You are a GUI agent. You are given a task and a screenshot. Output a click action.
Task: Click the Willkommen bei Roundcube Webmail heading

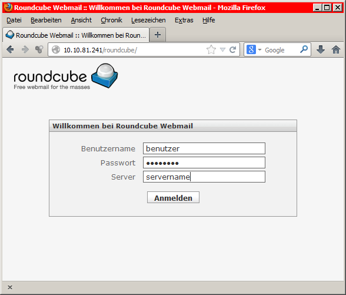[x=122, y=126]
